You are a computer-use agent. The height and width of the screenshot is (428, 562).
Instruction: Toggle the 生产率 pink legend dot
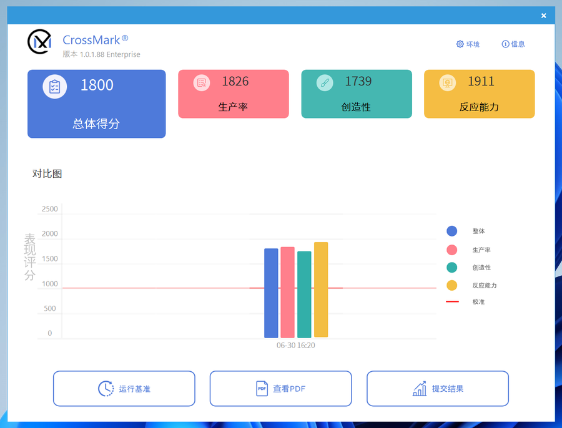click(x=451, y=250)
